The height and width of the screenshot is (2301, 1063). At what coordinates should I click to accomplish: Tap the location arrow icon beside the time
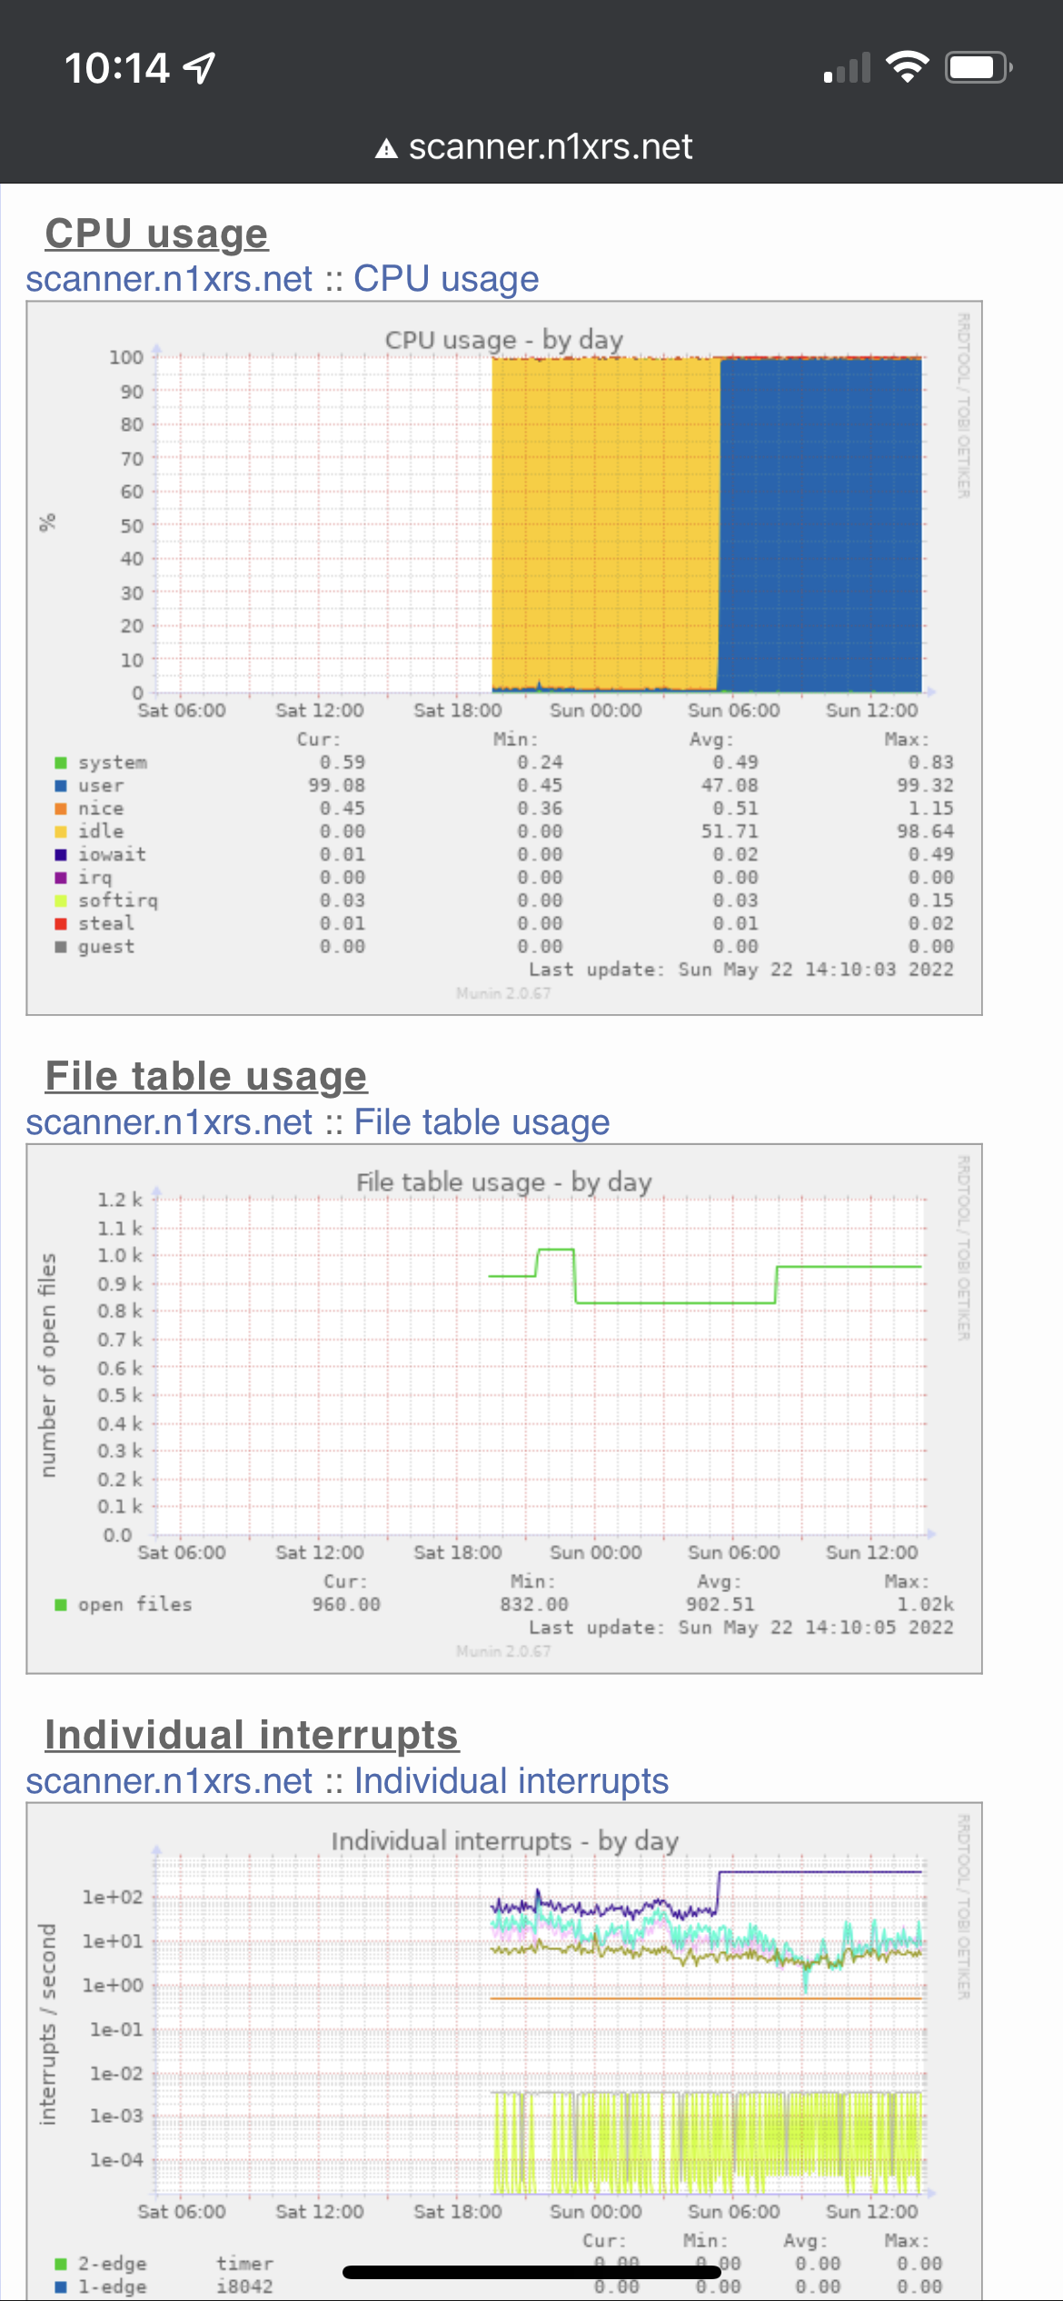[x=200, y=68]
